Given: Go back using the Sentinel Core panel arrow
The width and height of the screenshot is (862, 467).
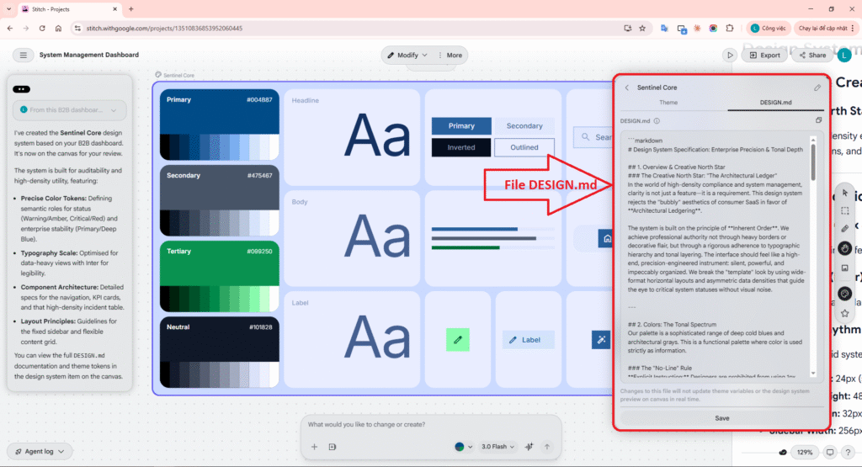Looking at the screenshot, I should coord(626,88).
